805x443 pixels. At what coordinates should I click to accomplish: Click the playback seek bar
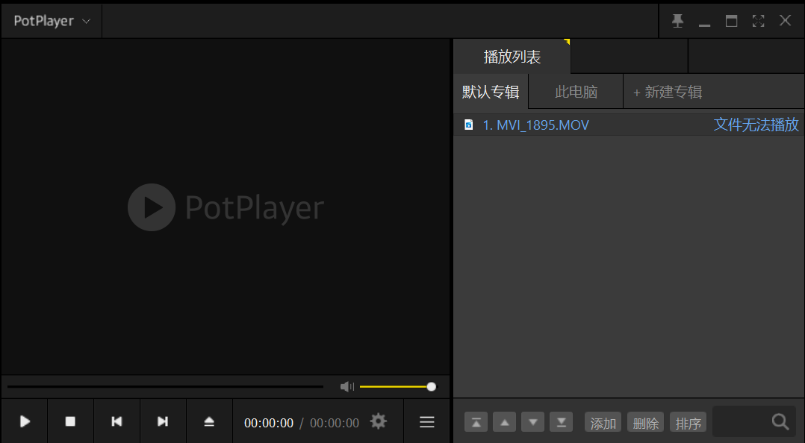coord(165,386)
